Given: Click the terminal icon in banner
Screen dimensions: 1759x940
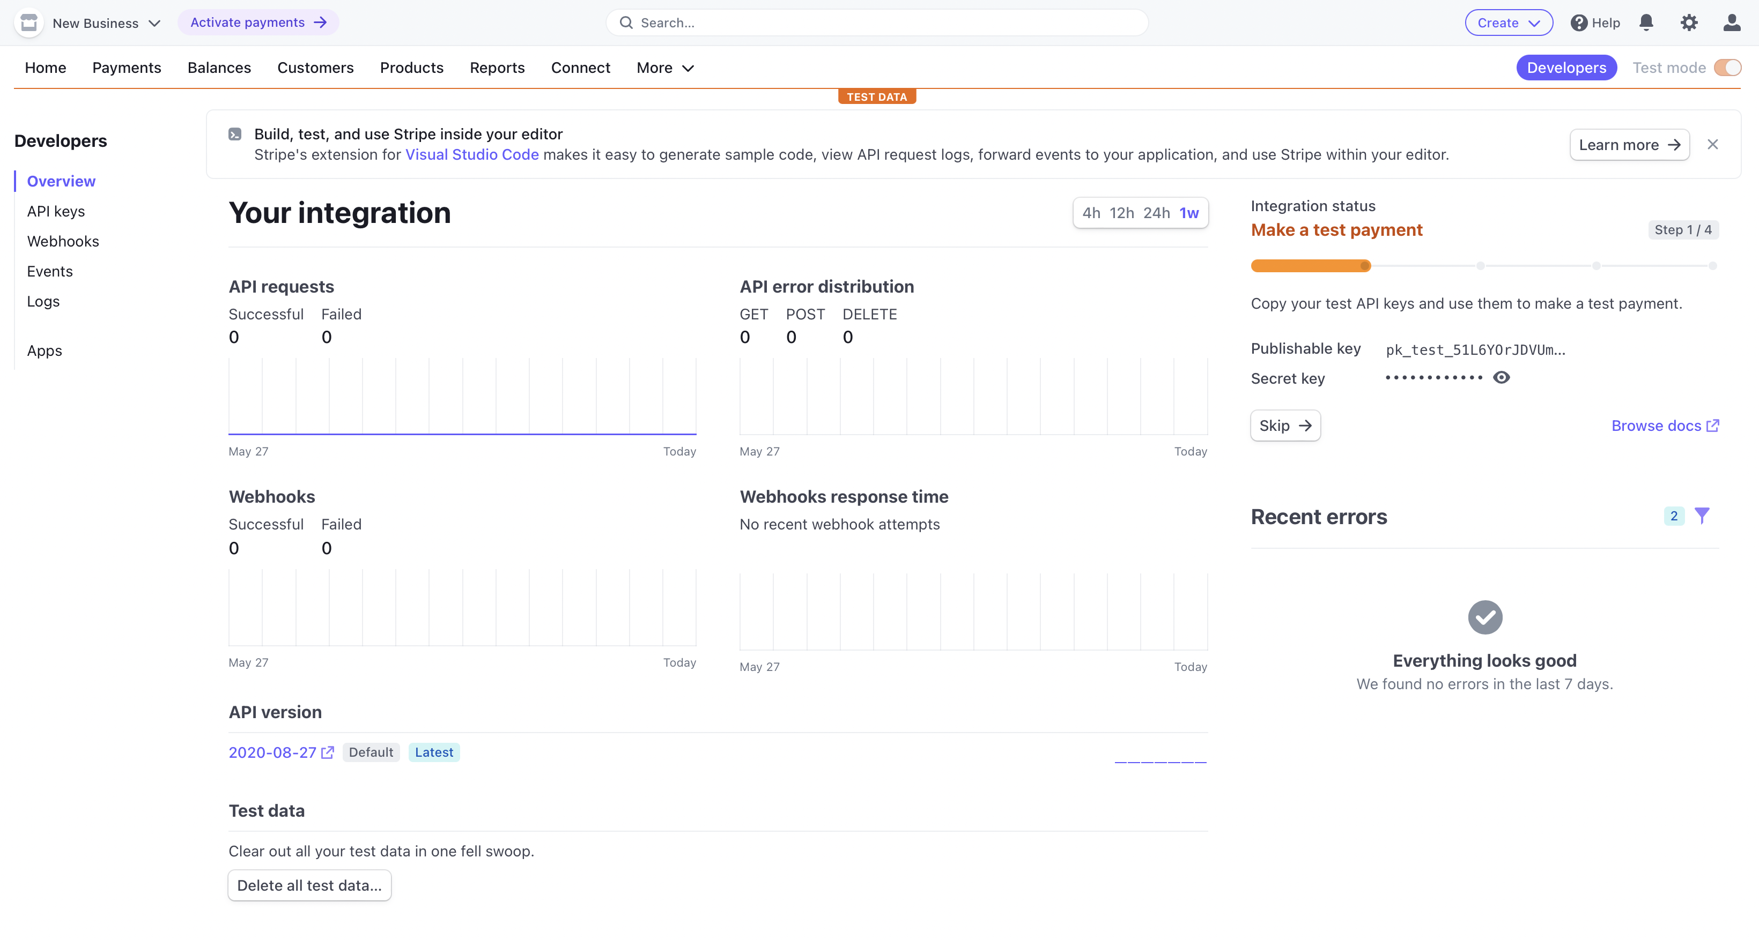Looking at the screenshot, I should point(235,135).
